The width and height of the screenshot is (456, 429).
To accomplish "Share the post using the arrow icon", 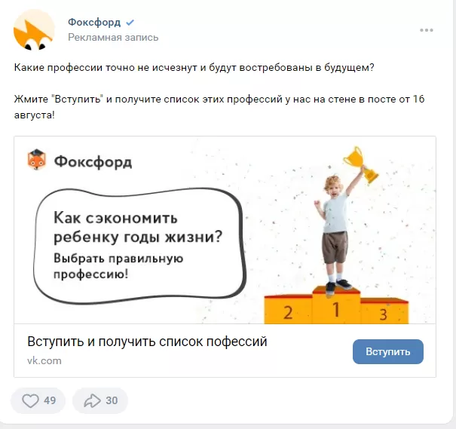I will (x=92, y=400).
